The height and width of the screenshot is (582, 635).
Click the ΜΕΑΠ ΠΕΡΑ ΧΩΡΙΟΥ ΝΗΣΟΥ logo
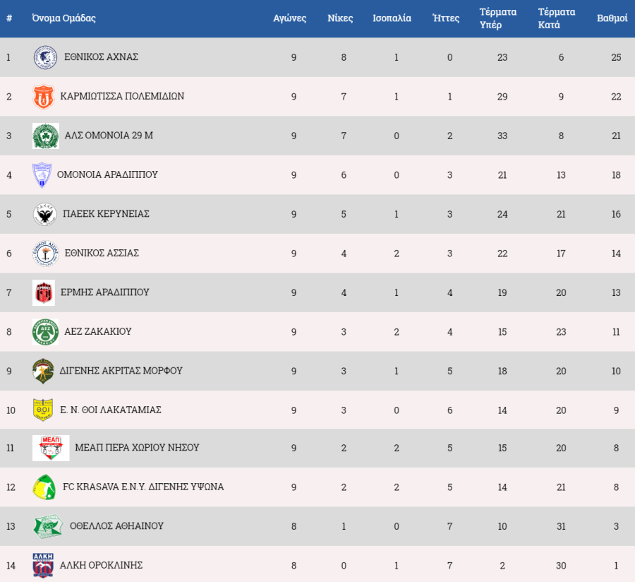tap(51, 448)
